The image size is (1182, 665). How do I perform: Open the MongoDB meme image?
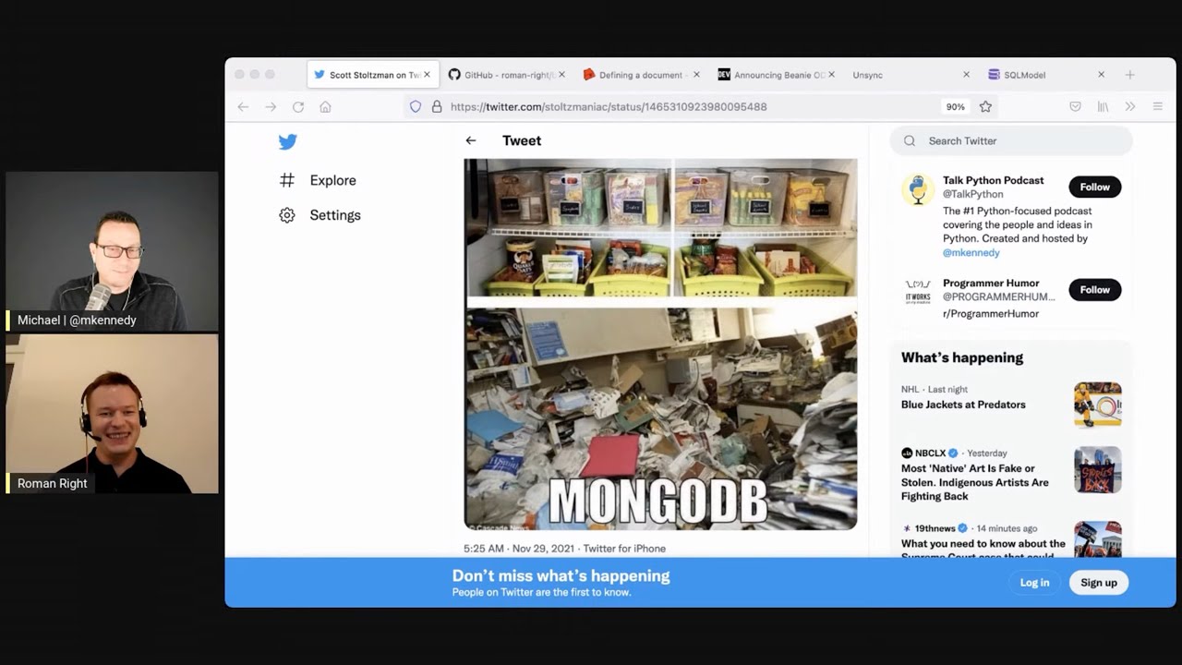pos(660,344)
